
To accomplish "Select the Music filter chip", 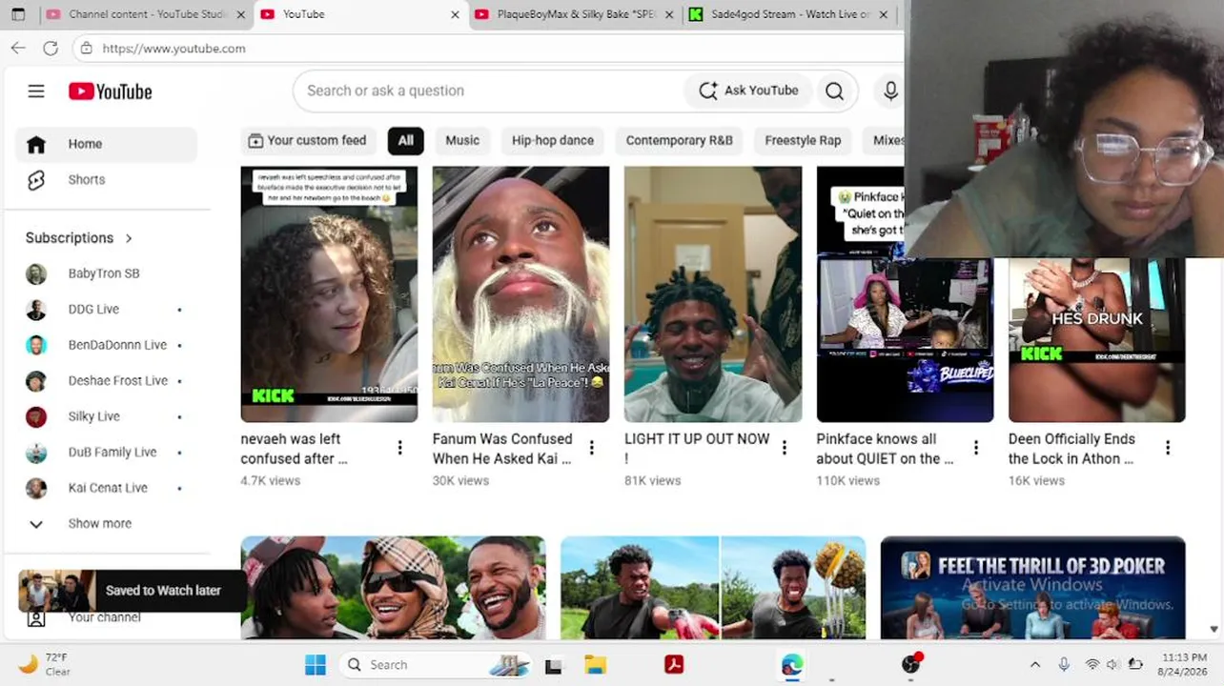I will coord(462,140).
